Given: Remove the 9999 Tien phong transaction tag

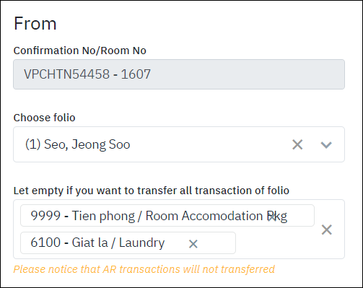Looking at the screenshot, I should click(272, 217).
